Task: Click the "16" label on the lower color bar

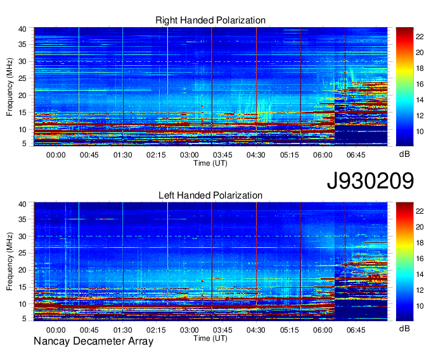Action: point(420,259)
